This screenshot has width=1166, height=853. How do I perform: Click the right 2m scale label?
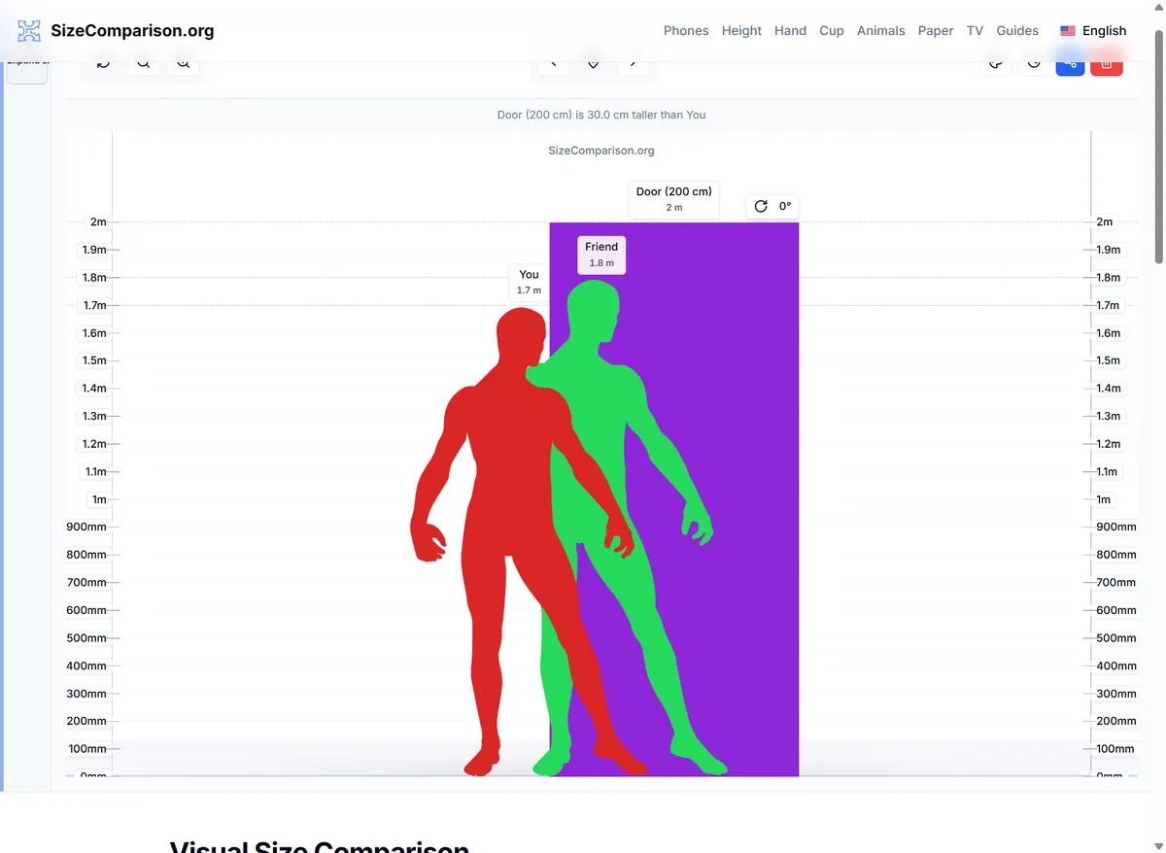[1105, 222]
